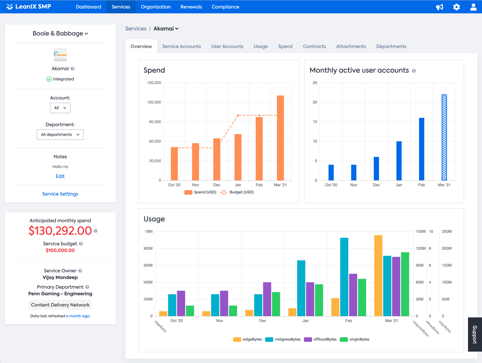Click the Feb bar in active user accounts chart

[422, 149]
